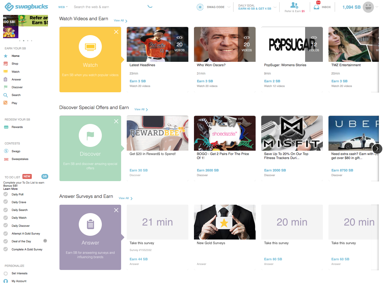Toggle the Attempt A Gold Survey checkmark
The height and width of the screenshot is (283, 387).
click(x=6, y=234)
